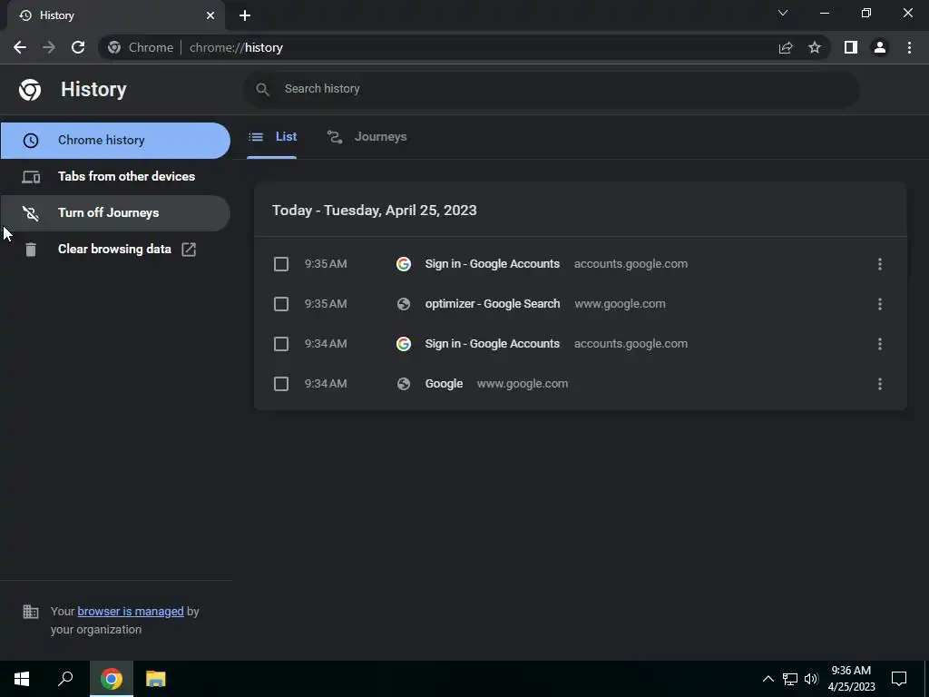Click the Today - Tuesday, April 25, 2023 header
The image size is (929, 697).
tap(375, 211)
